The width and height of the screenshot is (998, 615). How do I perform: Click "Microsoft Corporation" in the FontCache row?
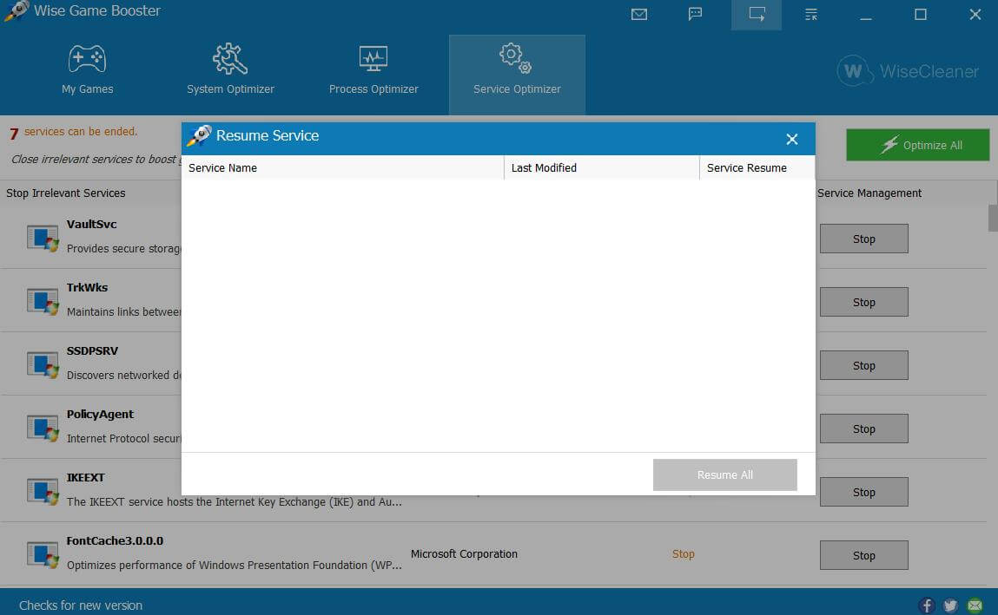[x=464, y=554]
